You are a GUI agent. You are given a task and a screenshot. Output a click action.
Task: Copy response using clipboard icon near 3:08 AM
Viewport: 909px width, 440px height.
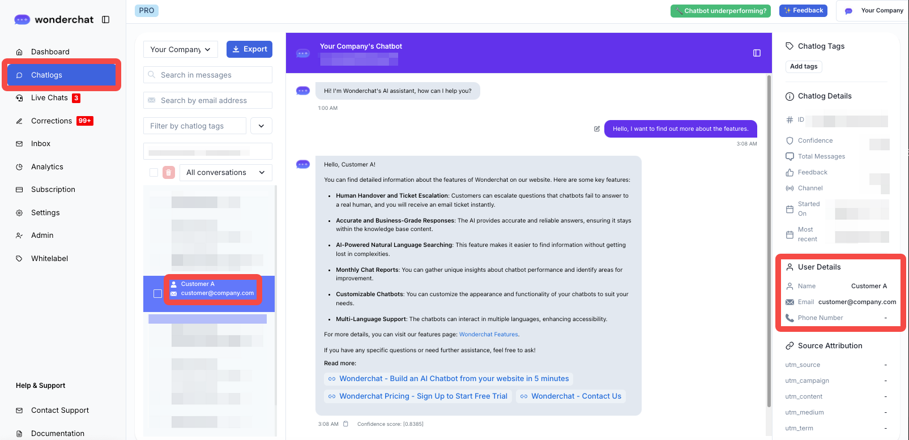(346, 424)
